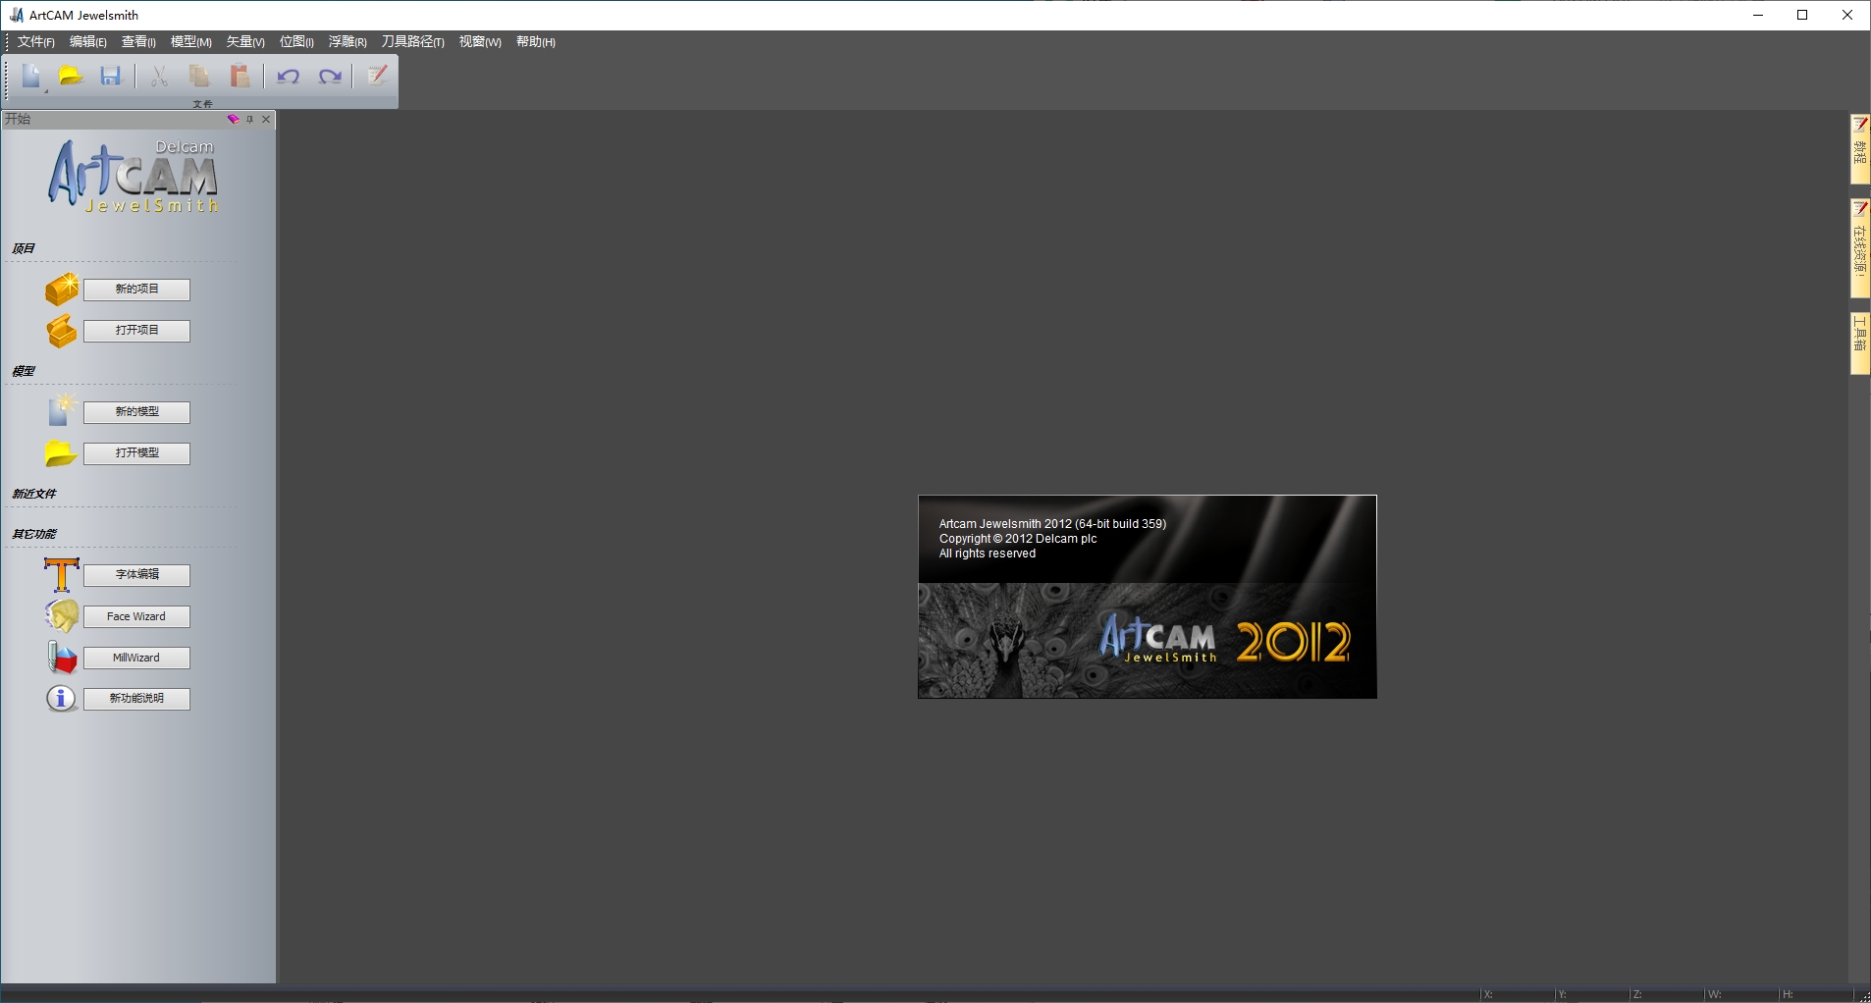Viewport: 1871px width, 1003px height.
Task: Click the notepad with pencil toolbar icon
Action: click(377, 77)
